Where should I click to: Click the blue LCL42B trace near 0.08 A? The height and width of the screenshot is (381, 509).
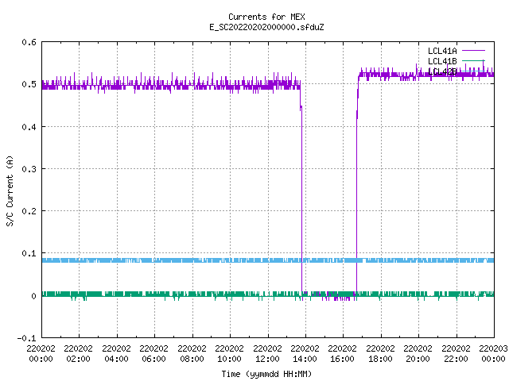pos(268,260)
